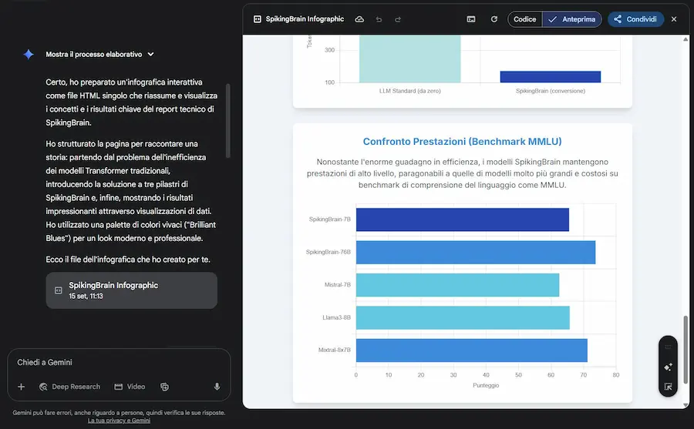Image resolution: width=694 pixels, height=429 pixels.
Task: Click the plus icon to add files
Action: point(21,387)
